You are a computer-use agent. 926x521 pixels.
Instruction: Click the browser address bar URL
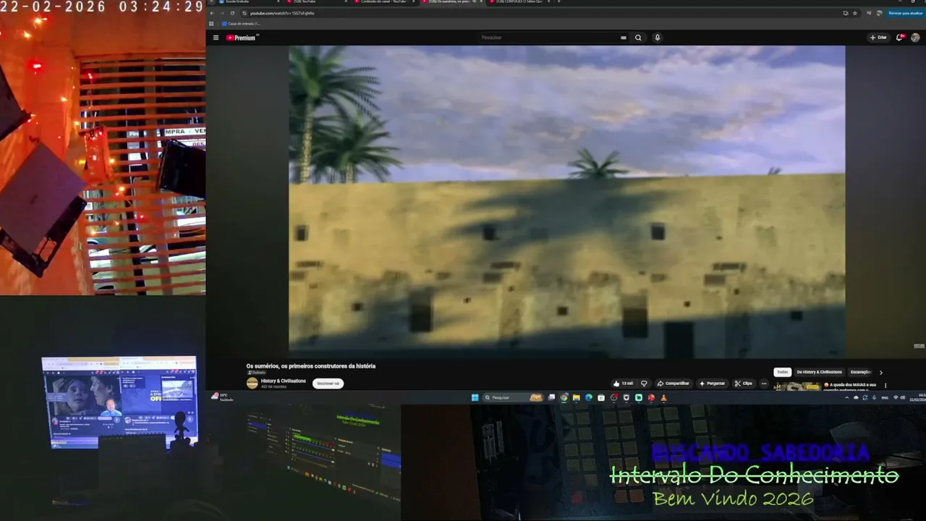coord(282,13)
